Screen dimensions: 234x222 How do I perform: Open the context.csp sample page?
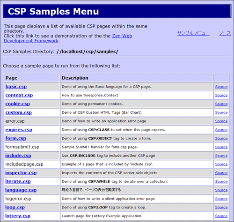pyautogui.click(x=19, y=95)
